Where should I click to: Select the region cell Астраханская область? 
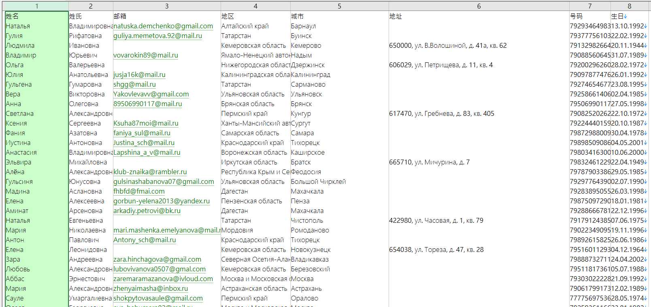pyautogui.click(x=255, y=288)
